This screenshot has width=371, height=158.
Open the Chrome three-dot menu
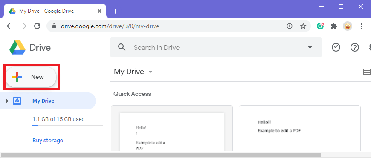tap(361, 26)
